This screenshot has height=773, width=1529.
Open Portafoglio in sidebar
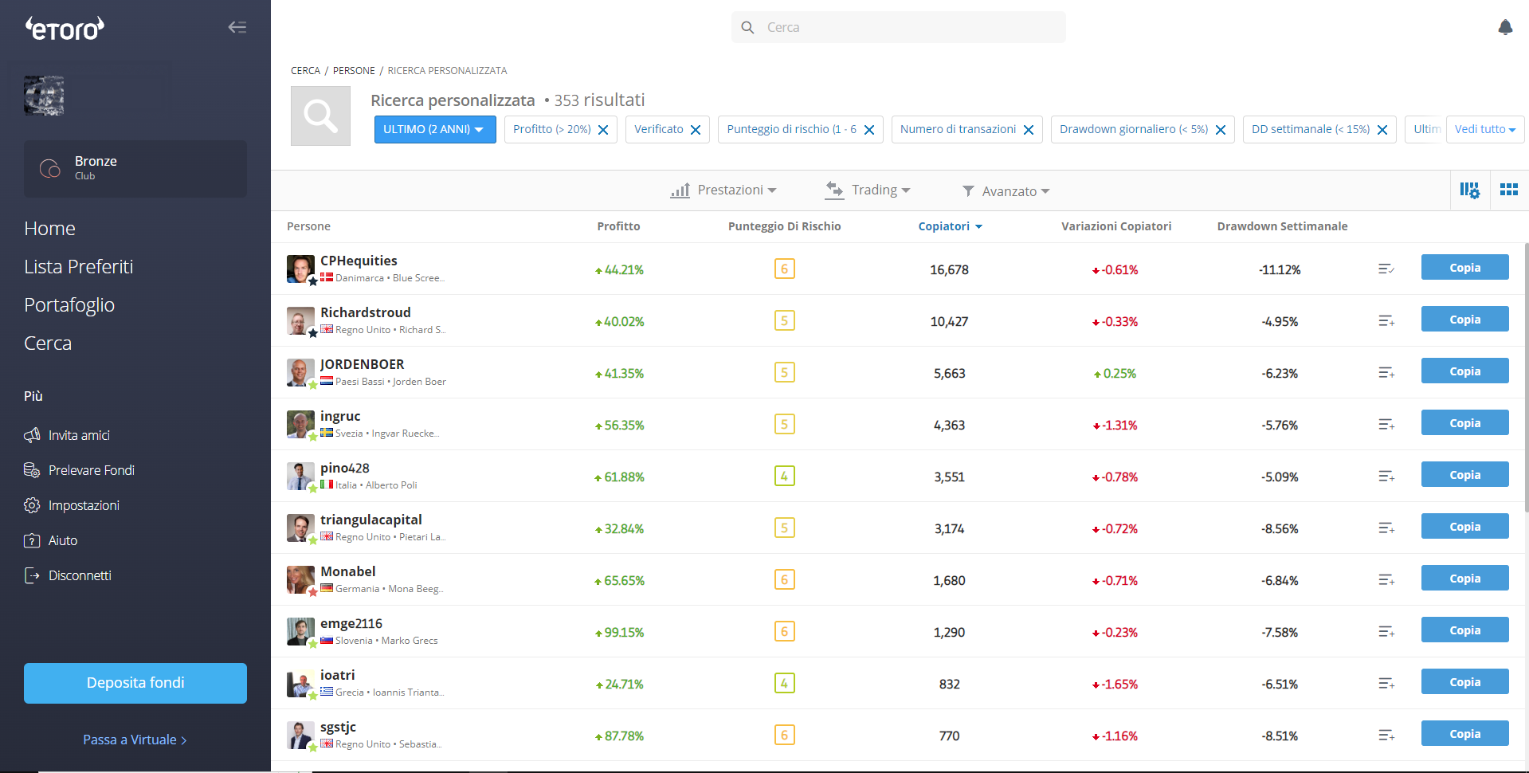pyautogui.click(x=69, y=305)
